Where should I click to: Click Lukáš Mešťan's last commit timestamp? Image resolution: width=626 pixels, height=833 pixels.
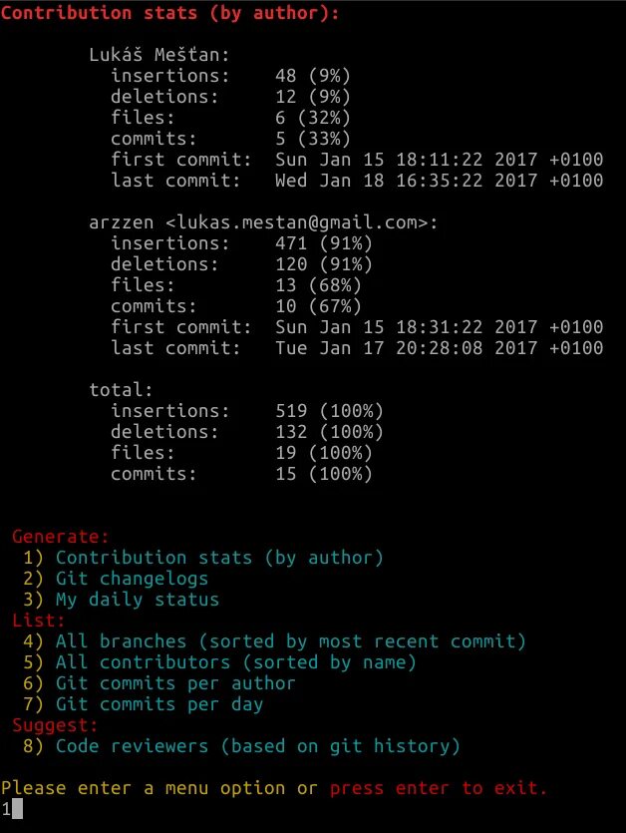tap(440, 181)
